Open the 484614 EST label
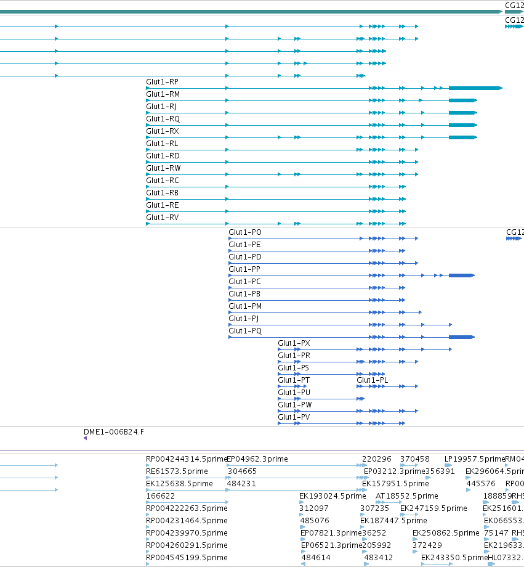The width and height of the screenshot is (524, 567). [x=316, y=557]
